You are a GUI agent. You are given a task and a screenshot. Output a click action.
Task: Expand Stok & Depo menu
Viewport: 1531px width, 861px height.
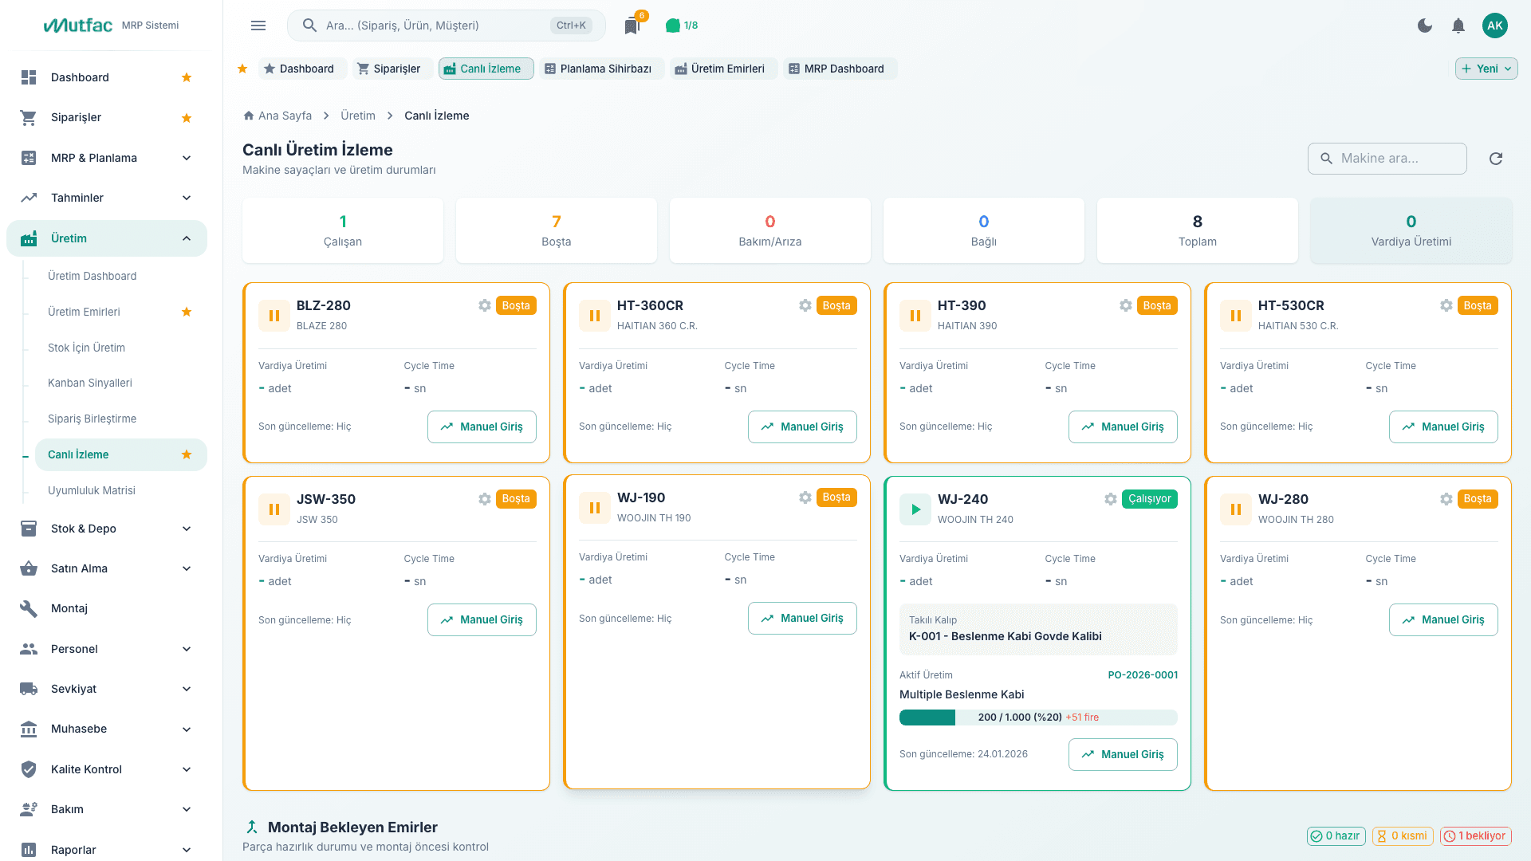tap(106, 529)
